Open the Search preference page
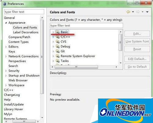 (x=13, y=66)
